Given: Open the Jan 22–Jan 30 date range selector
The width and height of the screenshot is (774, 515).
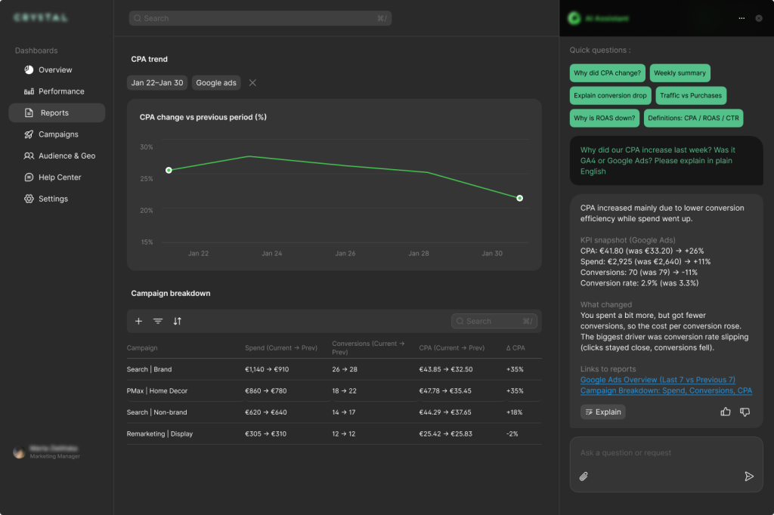Looking at the screenshot, I should point(156,83).
